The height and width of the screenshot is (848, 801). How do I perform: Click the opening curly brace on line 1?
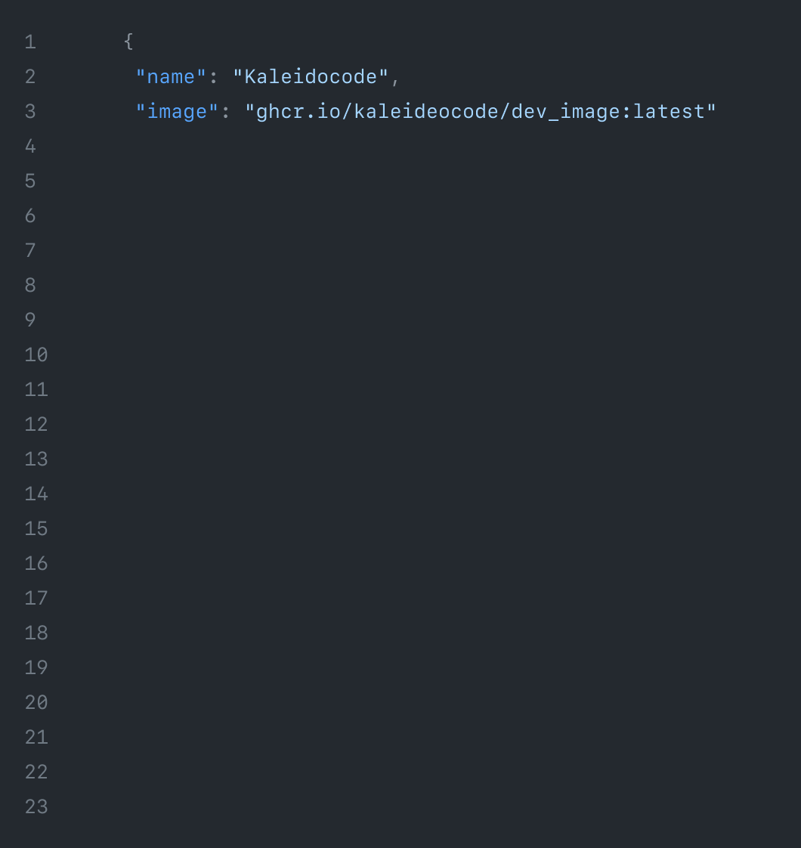click(x=128, y=42)
